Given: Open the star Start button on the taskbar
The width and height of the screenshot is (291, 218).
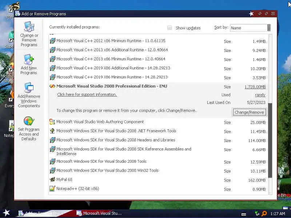Looking at the screenshot, I should click(6, 213).
